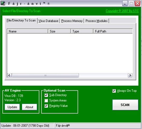Switch to the Virus Database tab

pyautogui.click(x=48, y=21)
